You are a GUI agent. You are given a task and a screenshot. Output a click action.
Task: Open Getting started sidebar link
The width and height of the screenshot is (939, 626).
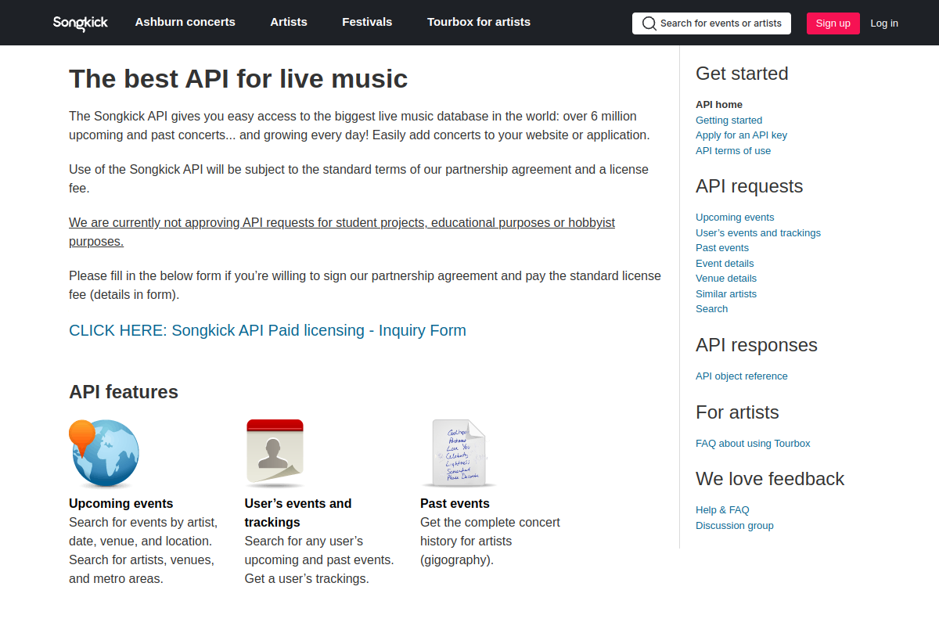729,120
